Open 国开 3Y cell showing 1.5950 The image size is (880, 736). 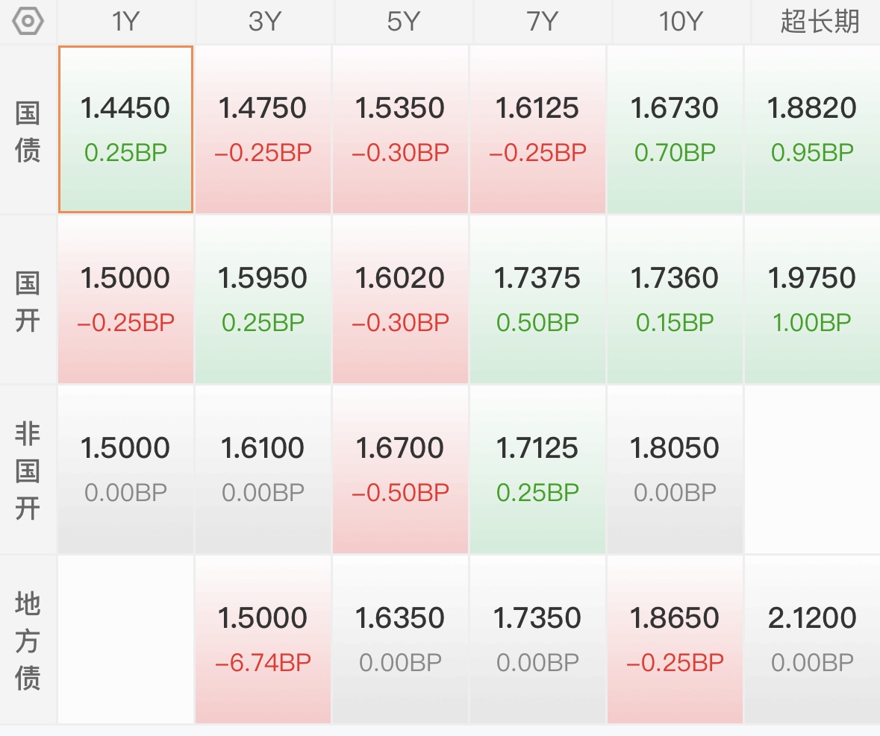click(263, 299)
